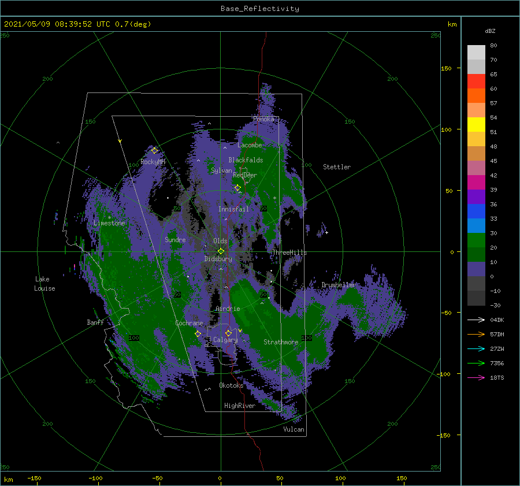Click the bright green 30–20 dBZ swatch

click(476, 240)
